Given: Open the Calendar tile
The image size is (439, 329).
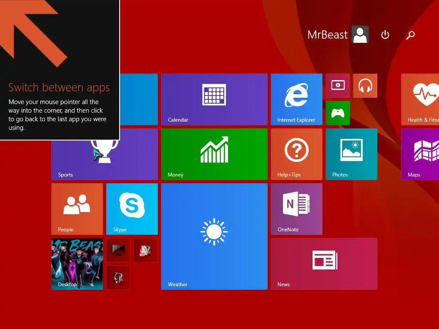Looking at the screenshot, I should tap(214, 99).
